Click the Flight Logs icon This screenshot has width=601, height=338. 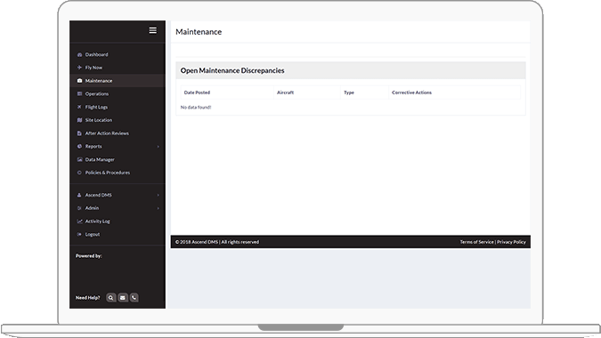(79, 107)
